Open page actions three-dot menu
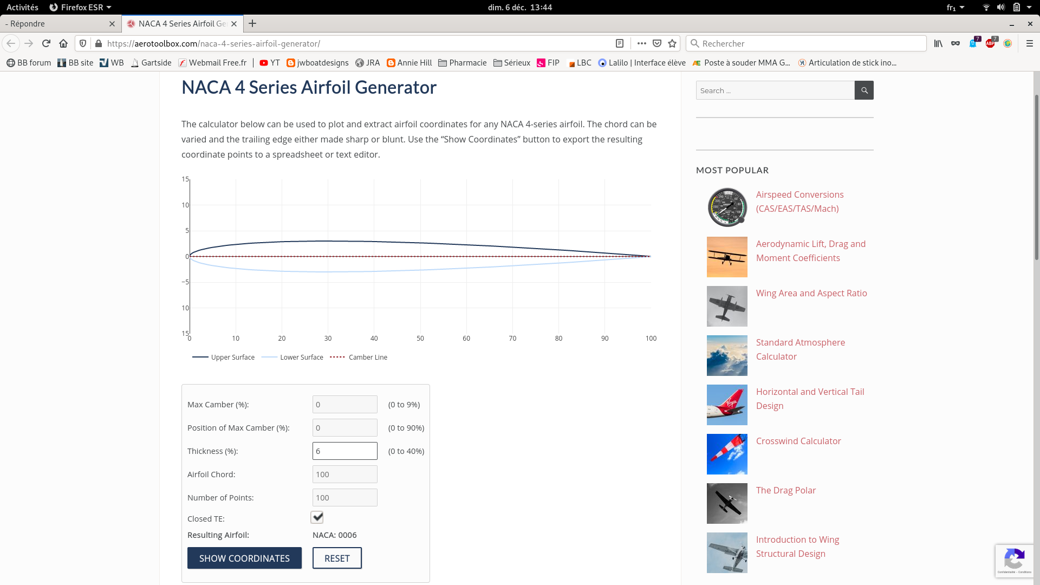Viewport: 1040px width, 585px height. (x=642, y=43)
